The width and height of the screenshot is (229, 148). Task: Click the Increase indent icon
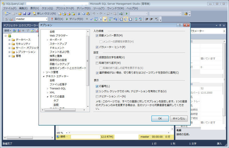[x=151, y=19]
